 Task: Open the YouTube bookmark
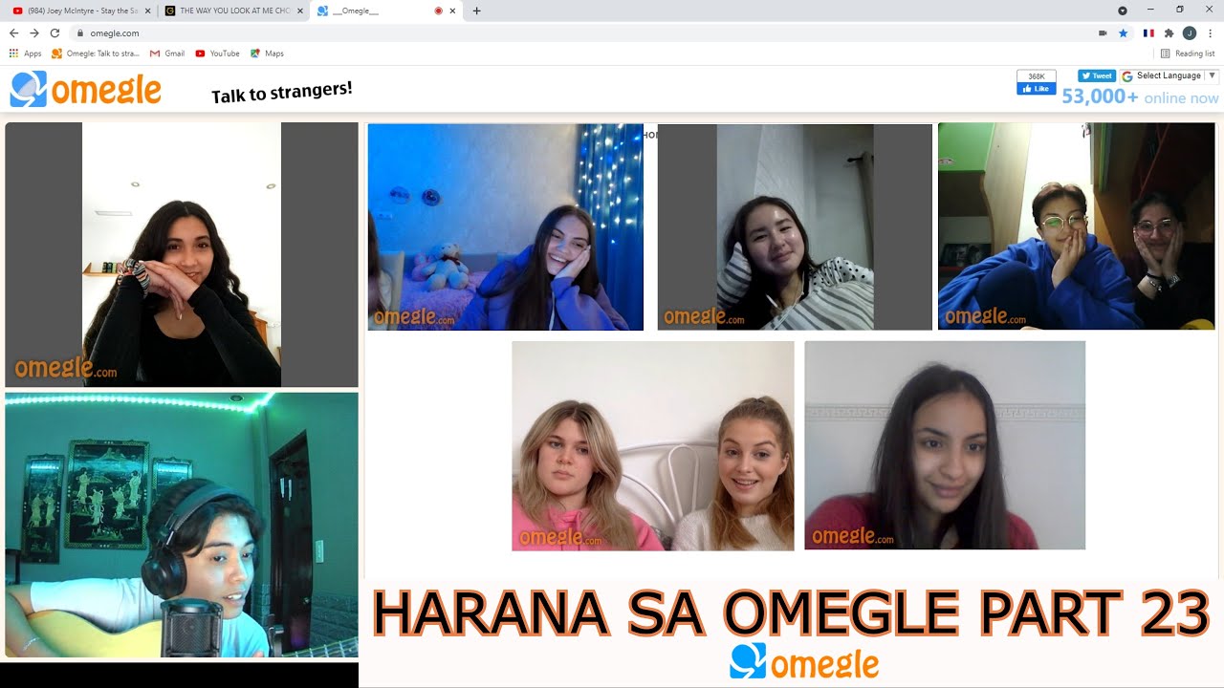tap(217, 54)
